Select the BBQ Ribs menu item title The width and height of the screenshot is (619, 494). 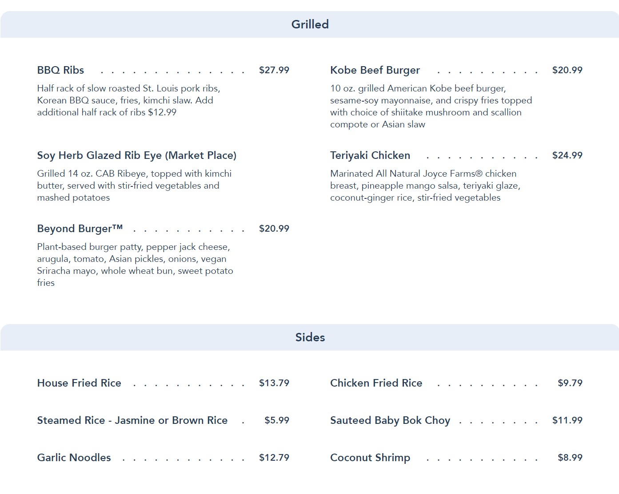[60, 70]
